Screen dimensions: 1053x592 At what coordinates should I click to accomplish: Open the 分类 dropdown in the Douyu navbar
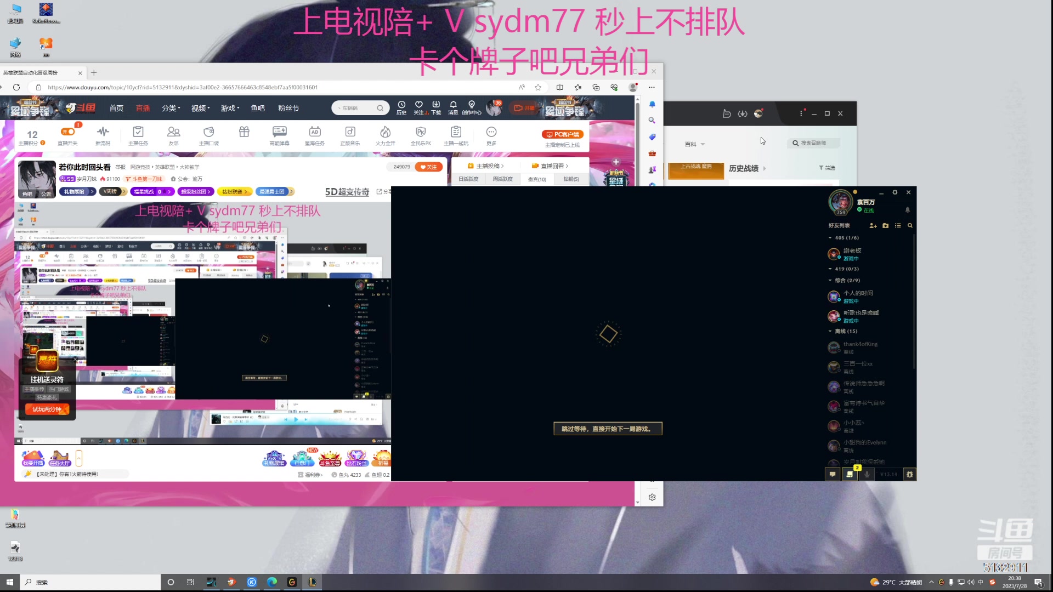point(171,108)
